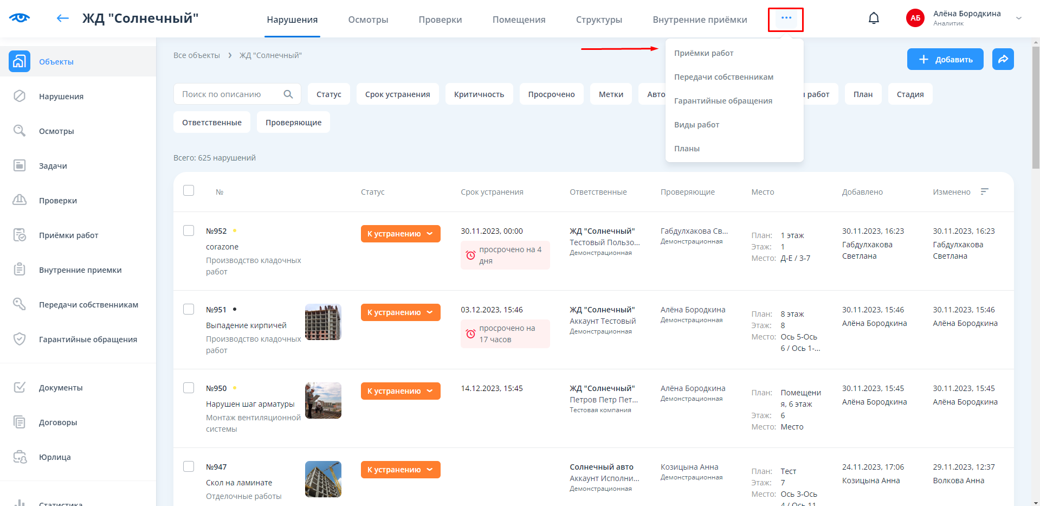Click the page vertical scrollbar
Image resolution: width=1040 pixels, height=506 pixels.
pyautogui.click(x=1036, y=108)
